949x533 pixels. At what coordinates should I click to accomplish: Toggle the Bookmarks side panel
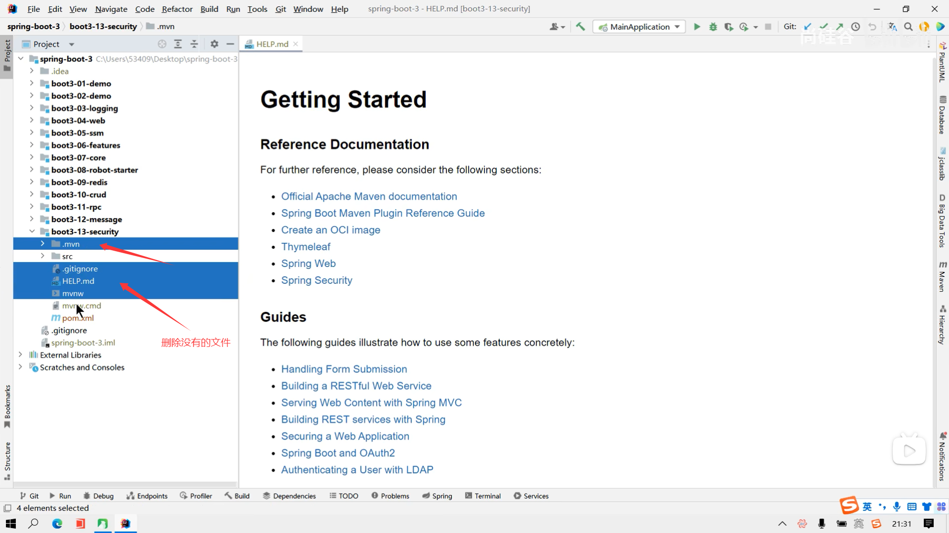(7, 406)
